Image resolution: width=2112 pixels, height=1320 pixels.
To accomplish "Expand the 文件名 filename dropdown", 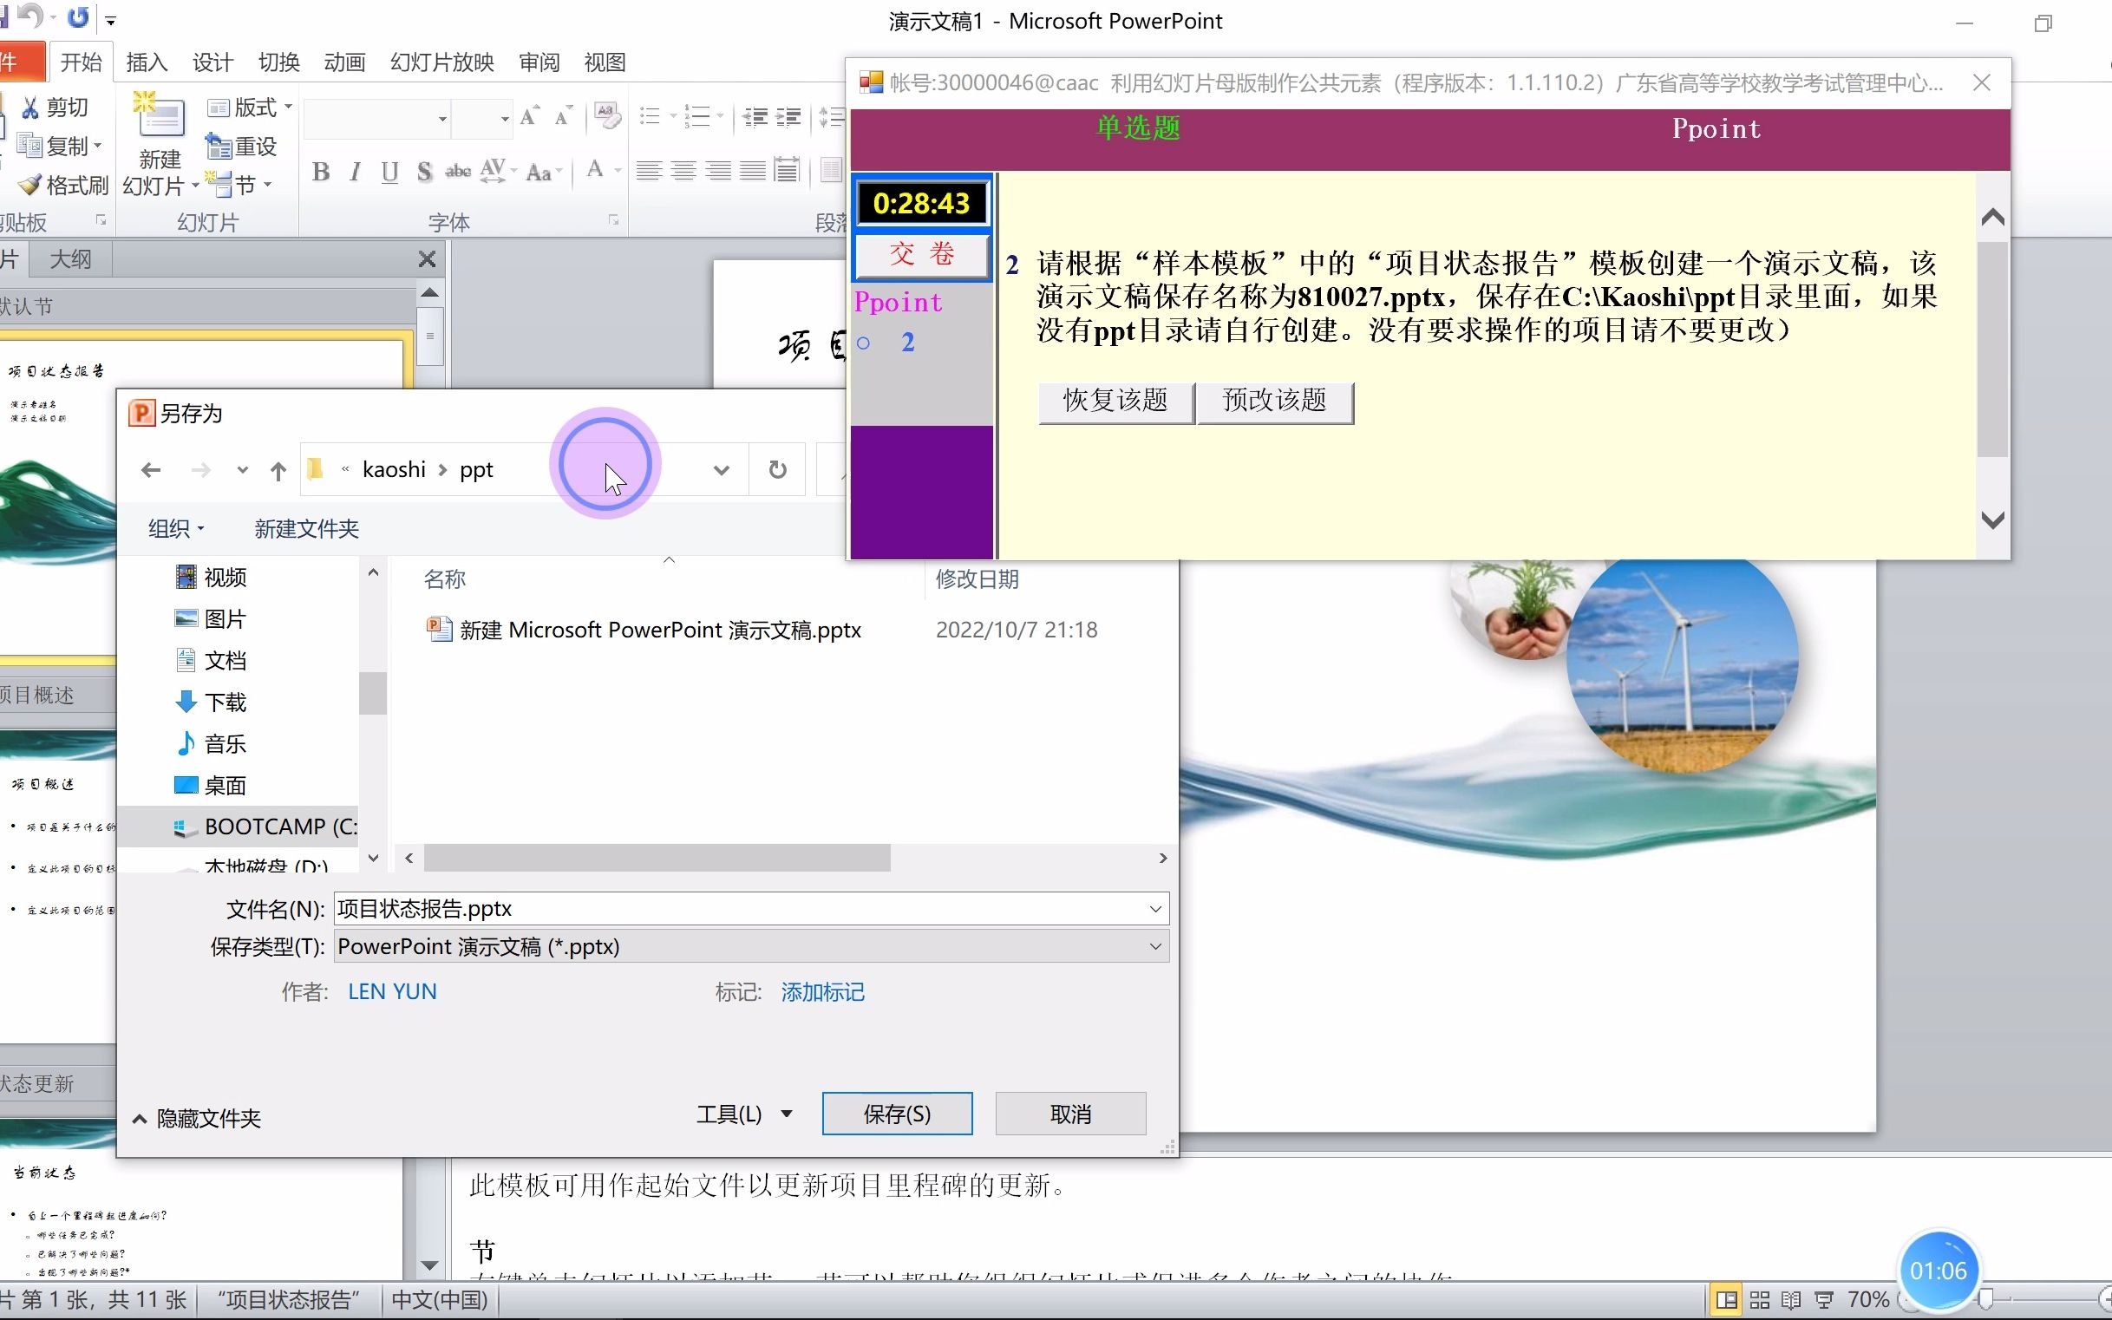I will coord(1154,908).
